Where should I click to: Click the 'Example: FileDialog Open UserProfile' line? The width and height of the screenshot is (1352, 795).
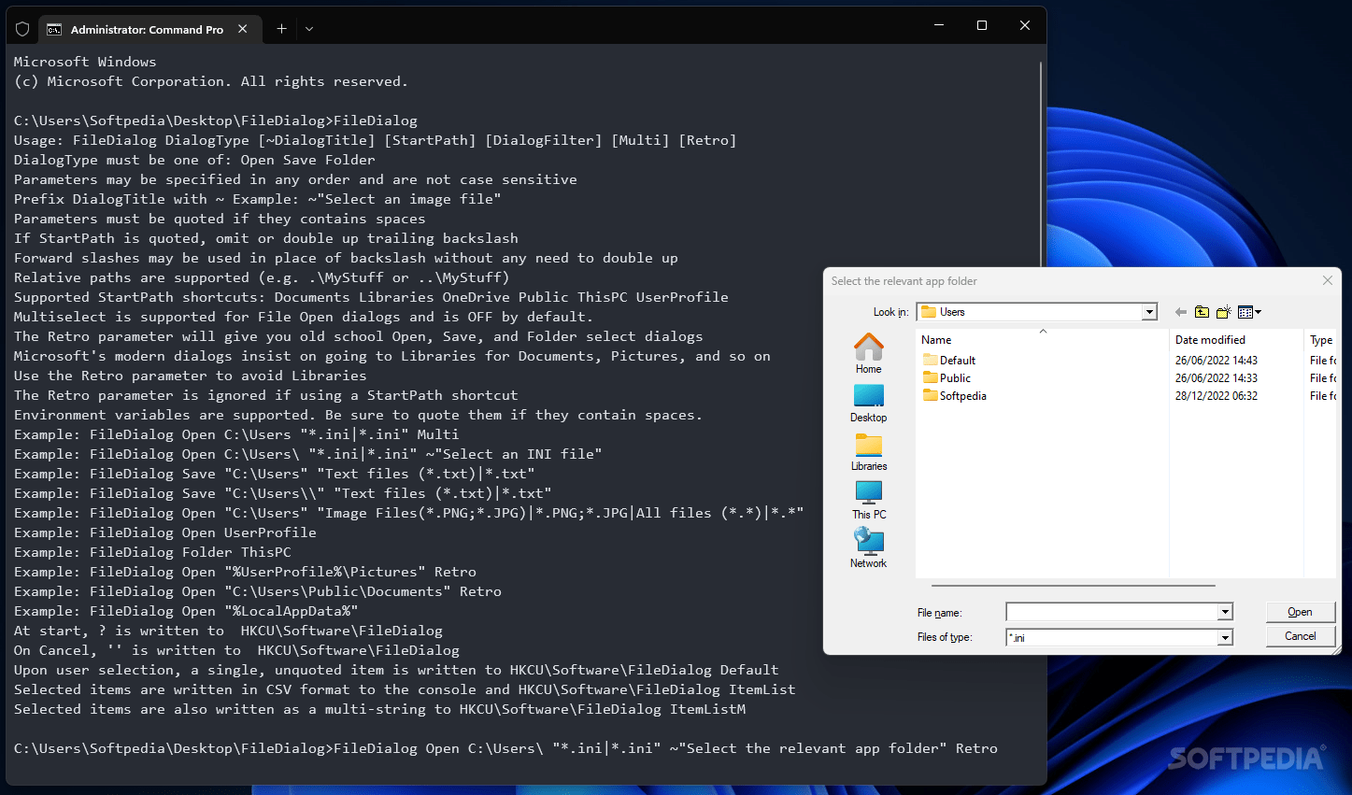(x=165, y=532)
